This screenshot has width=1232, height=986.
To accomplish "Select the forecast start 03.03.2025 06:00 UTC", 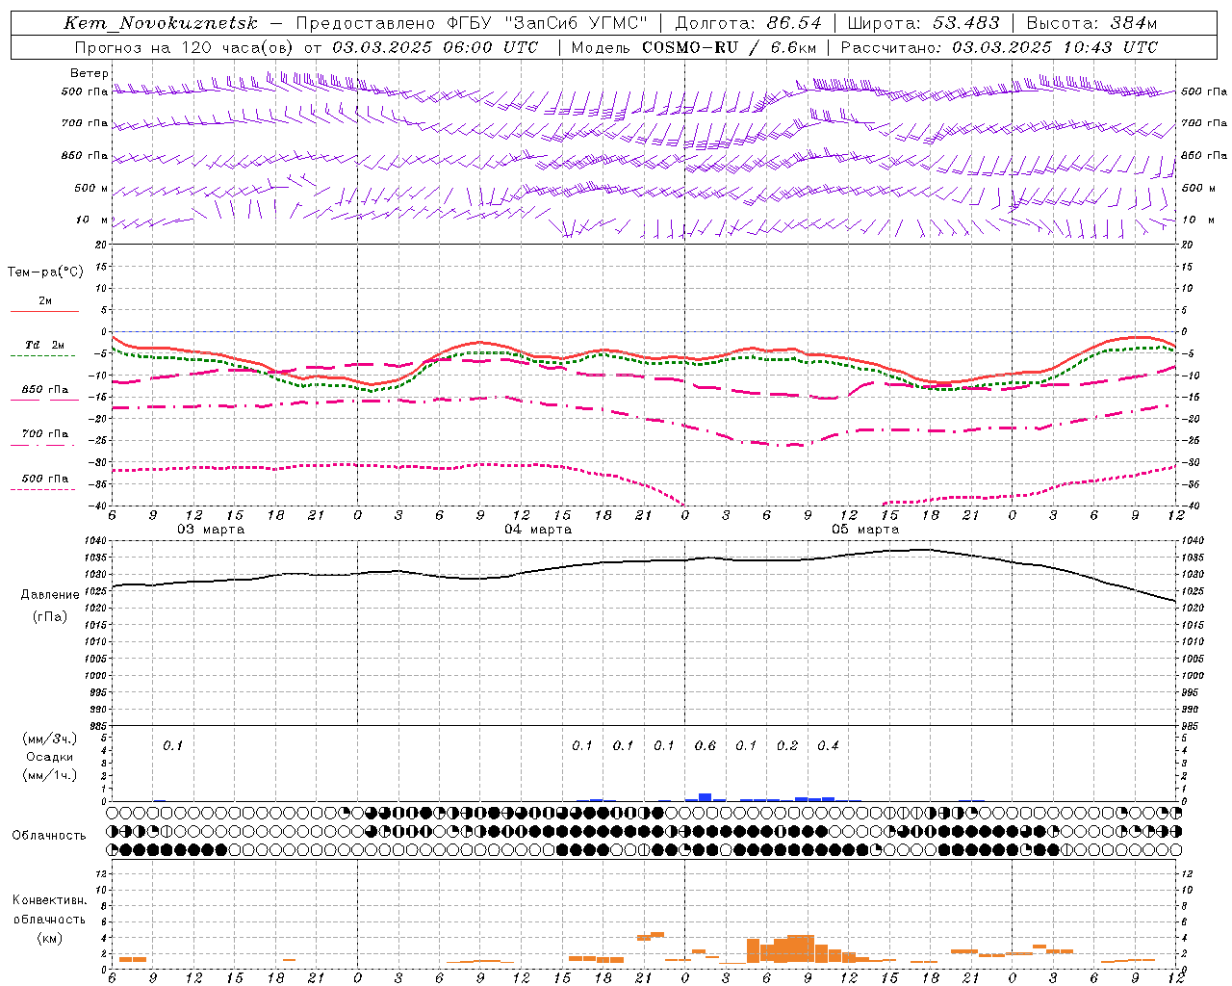I will pyautogui.click(x=435, y=47).
